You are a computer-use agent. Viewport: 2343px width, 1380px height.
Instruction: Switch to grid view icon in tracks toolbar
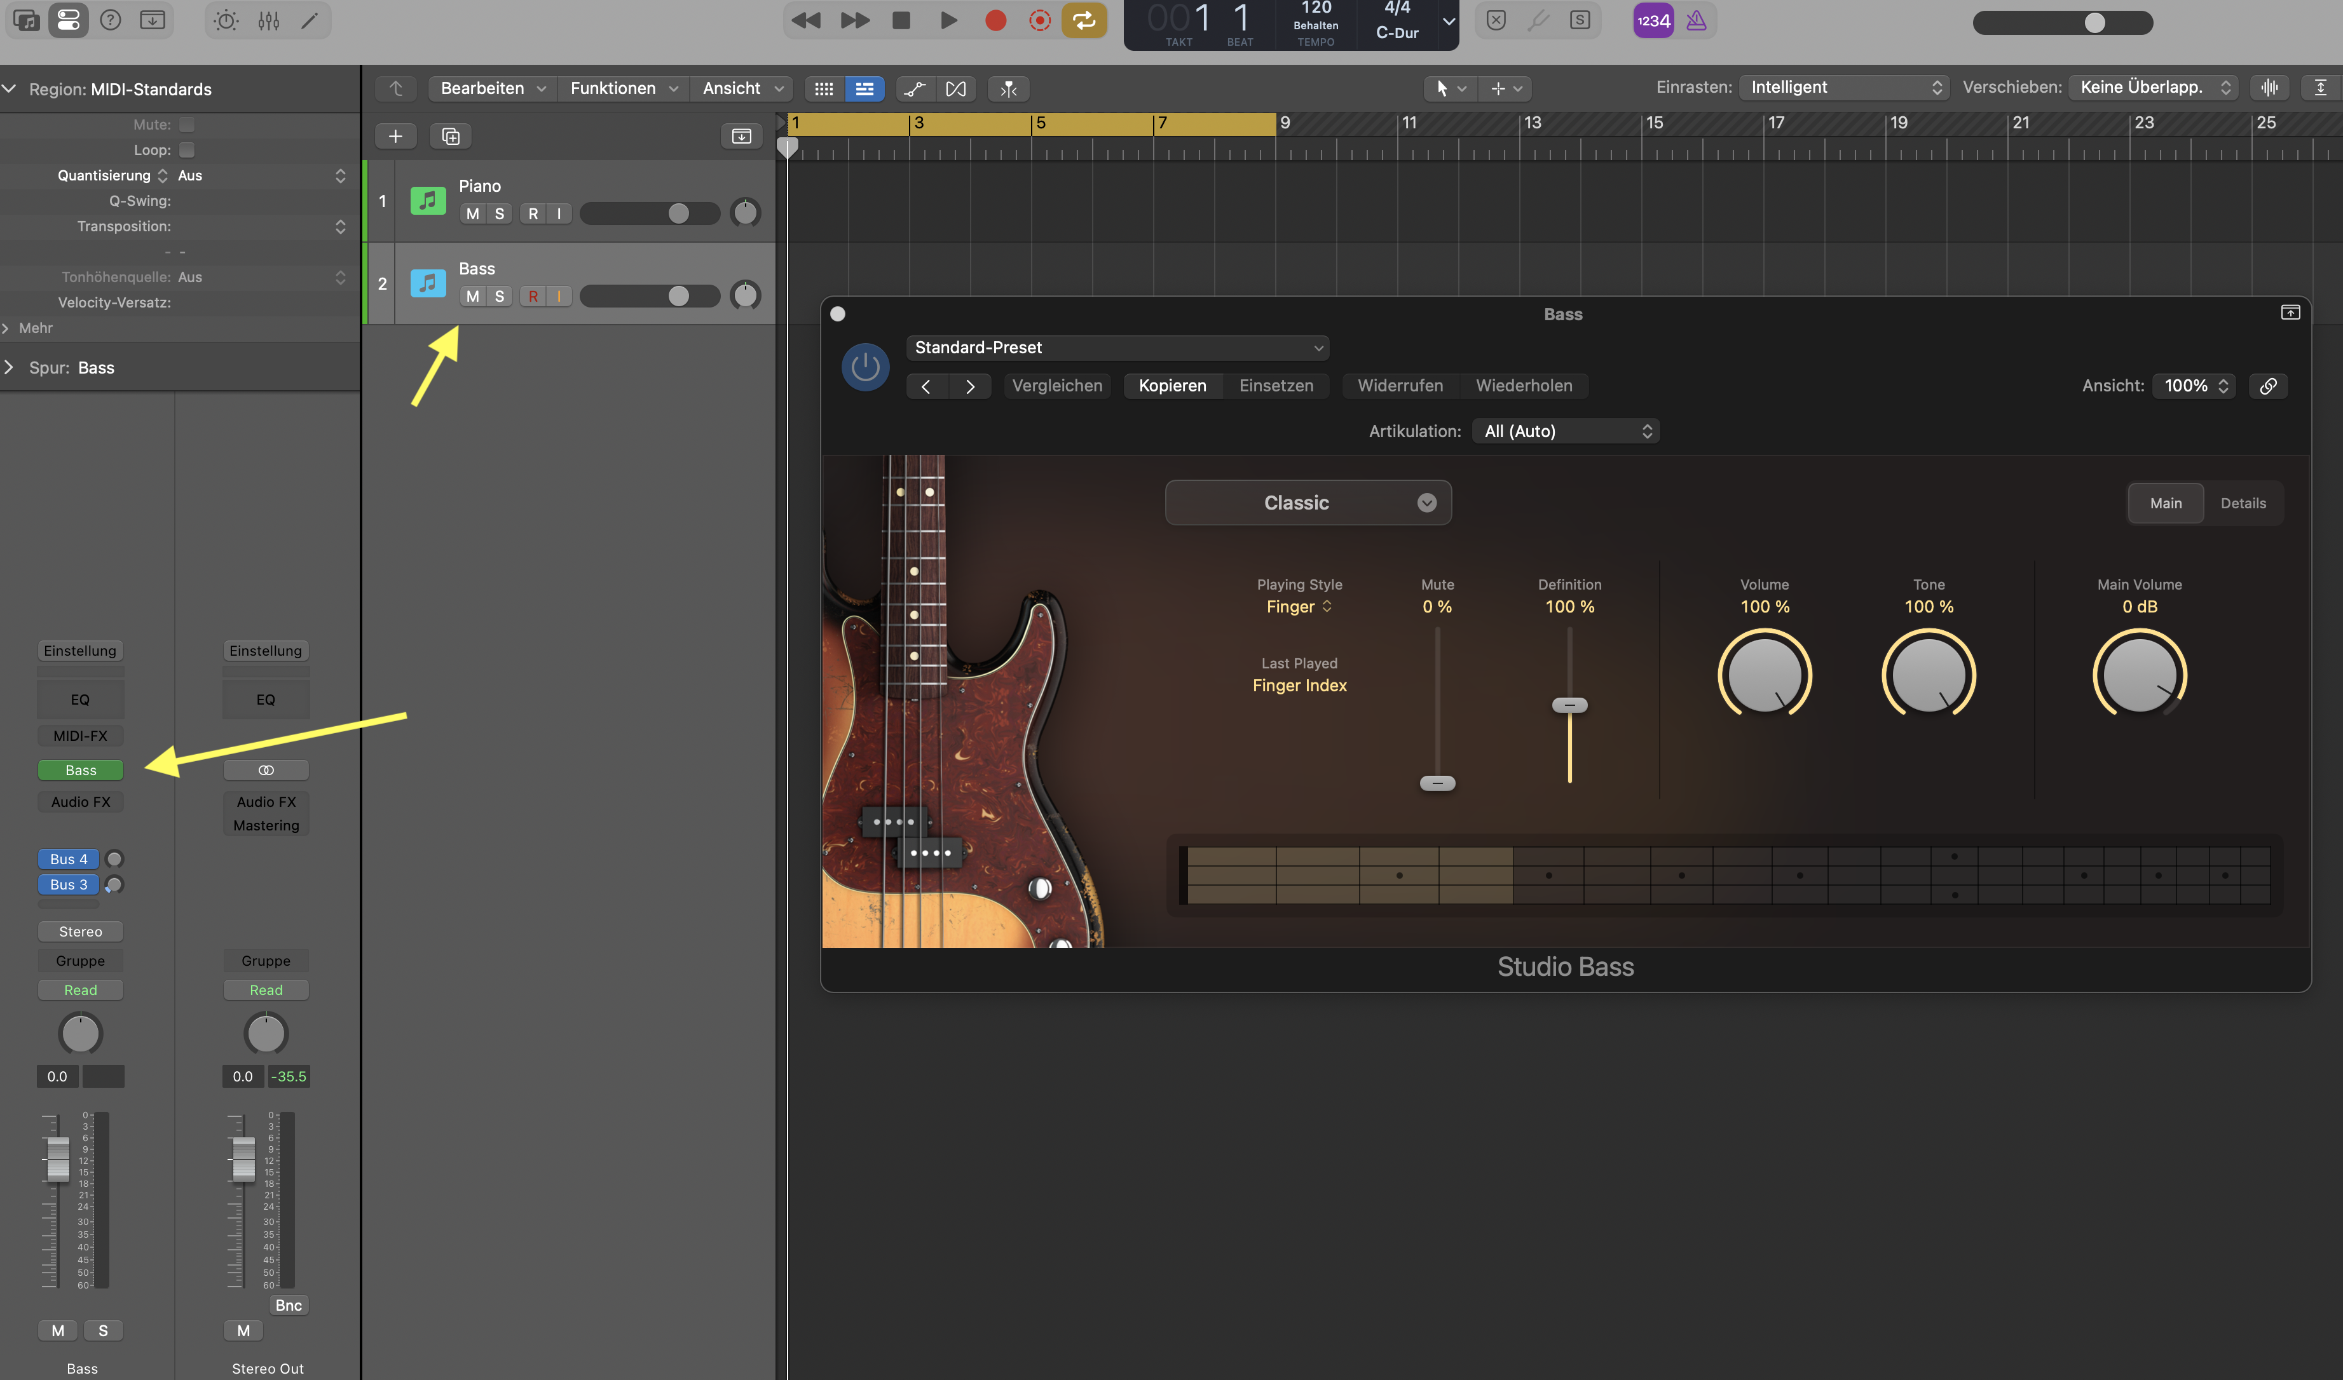824,90
